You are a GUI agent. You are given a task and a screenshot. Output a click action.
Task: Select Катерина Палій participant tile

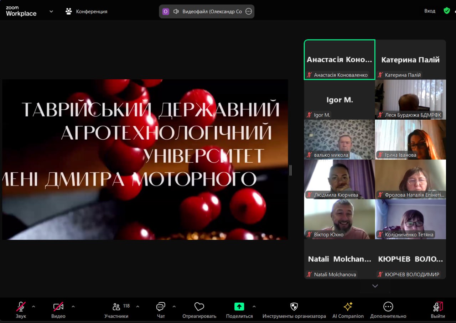pyautogui.click(x=410, y=59)
